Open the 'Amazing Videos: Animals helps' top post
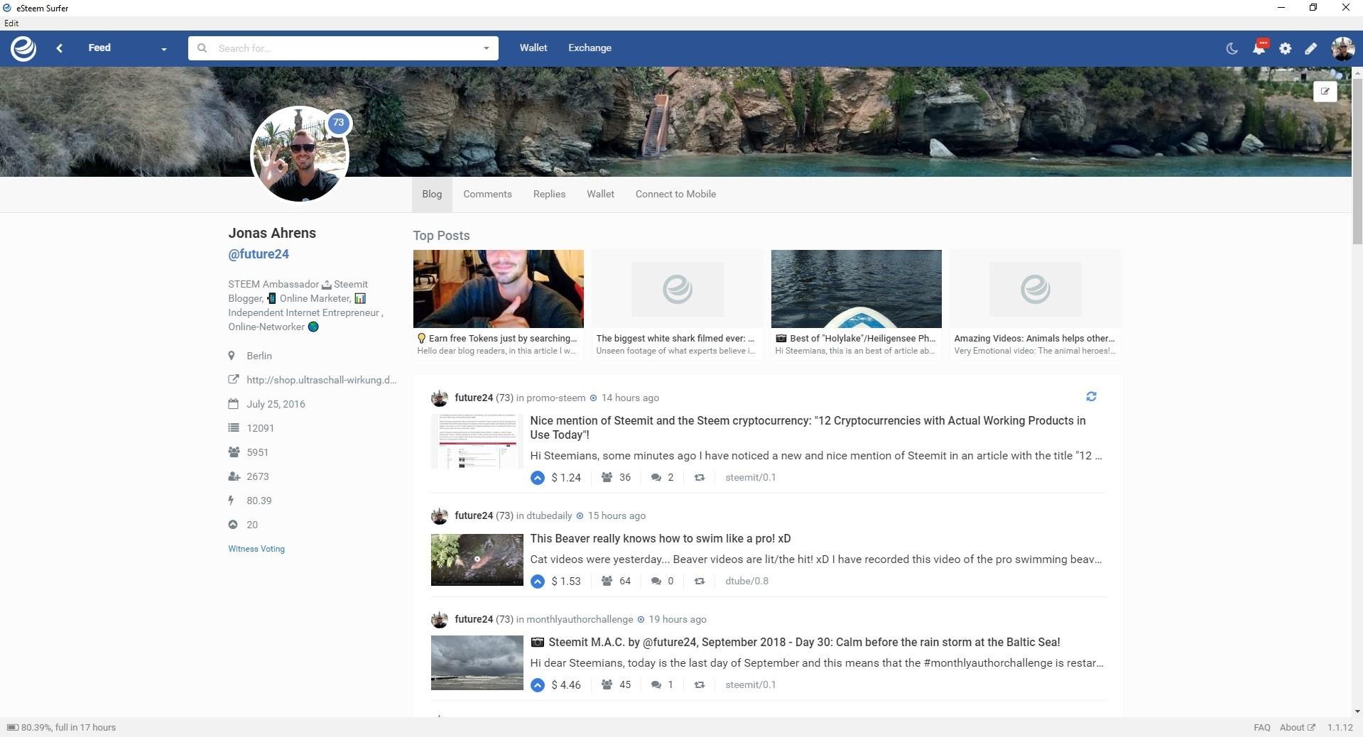This screenshot has height=737, width=1363. coord(1036,303)
